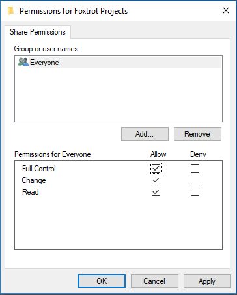This screenshot has height=295, width=237.
Task: Click the Full Control permission label
Action: pyautogui.click(x=39, y=169)
